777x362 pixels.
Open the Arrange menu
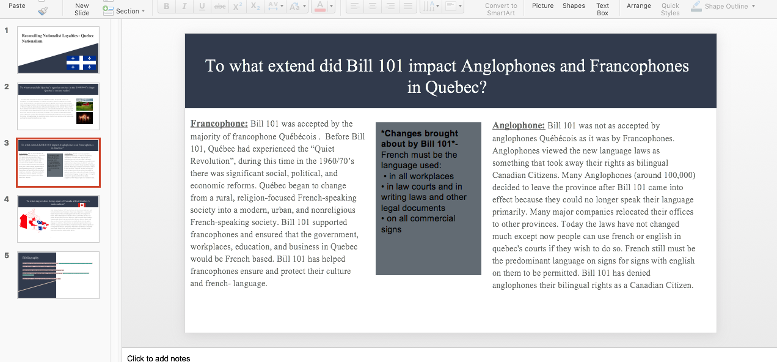[638, 6]
